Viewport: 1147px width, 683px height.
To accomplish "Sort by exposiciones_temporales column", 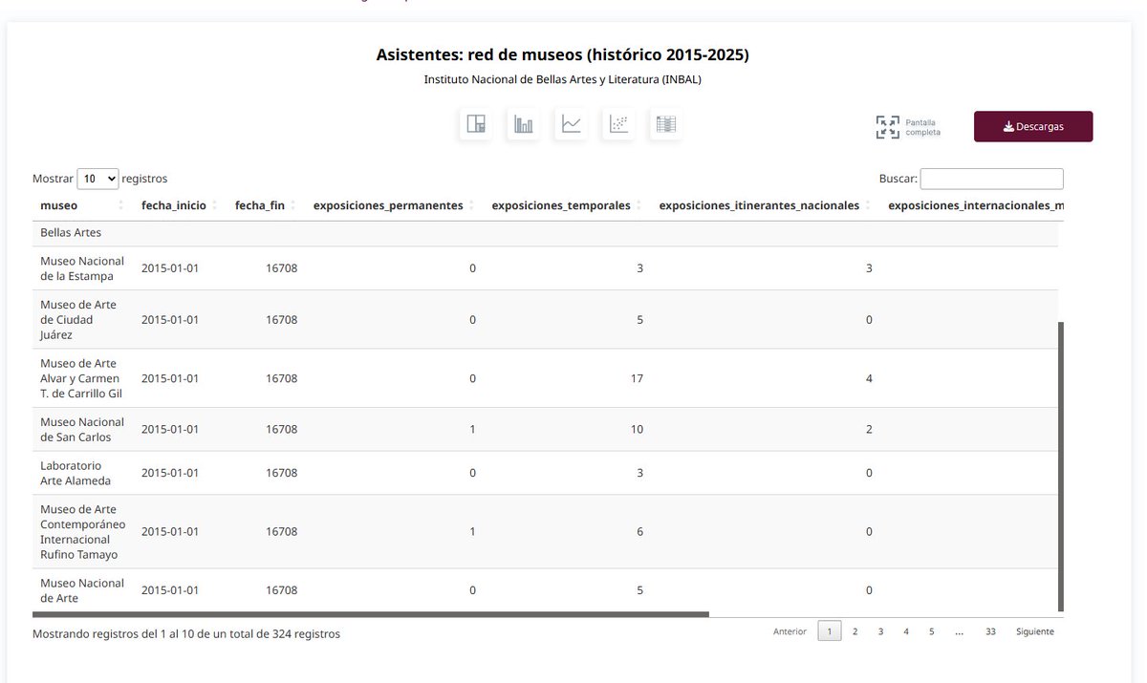I will (x=568, y=205).
